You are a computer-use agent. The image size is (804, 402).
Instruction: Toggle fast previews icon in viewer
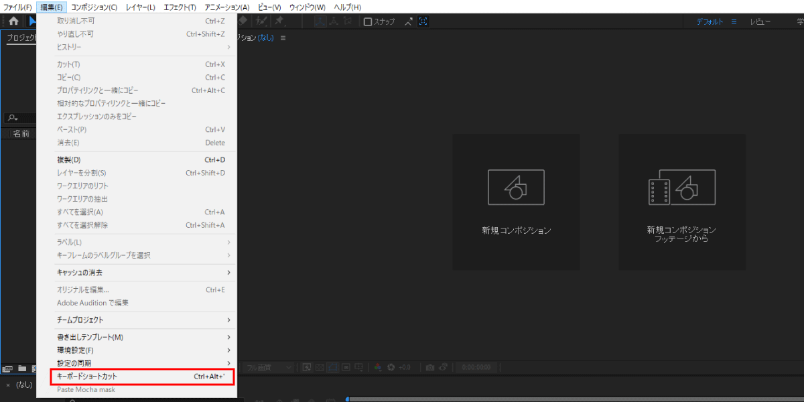click(x=307, y=367)
